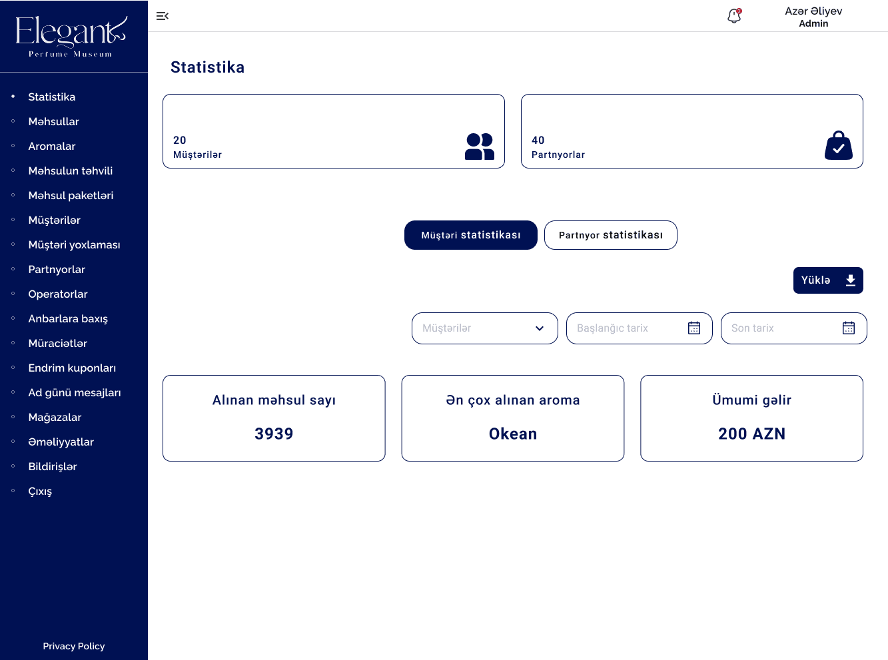Switch to Müştəri statistikası tab

[x=470, y=235]
